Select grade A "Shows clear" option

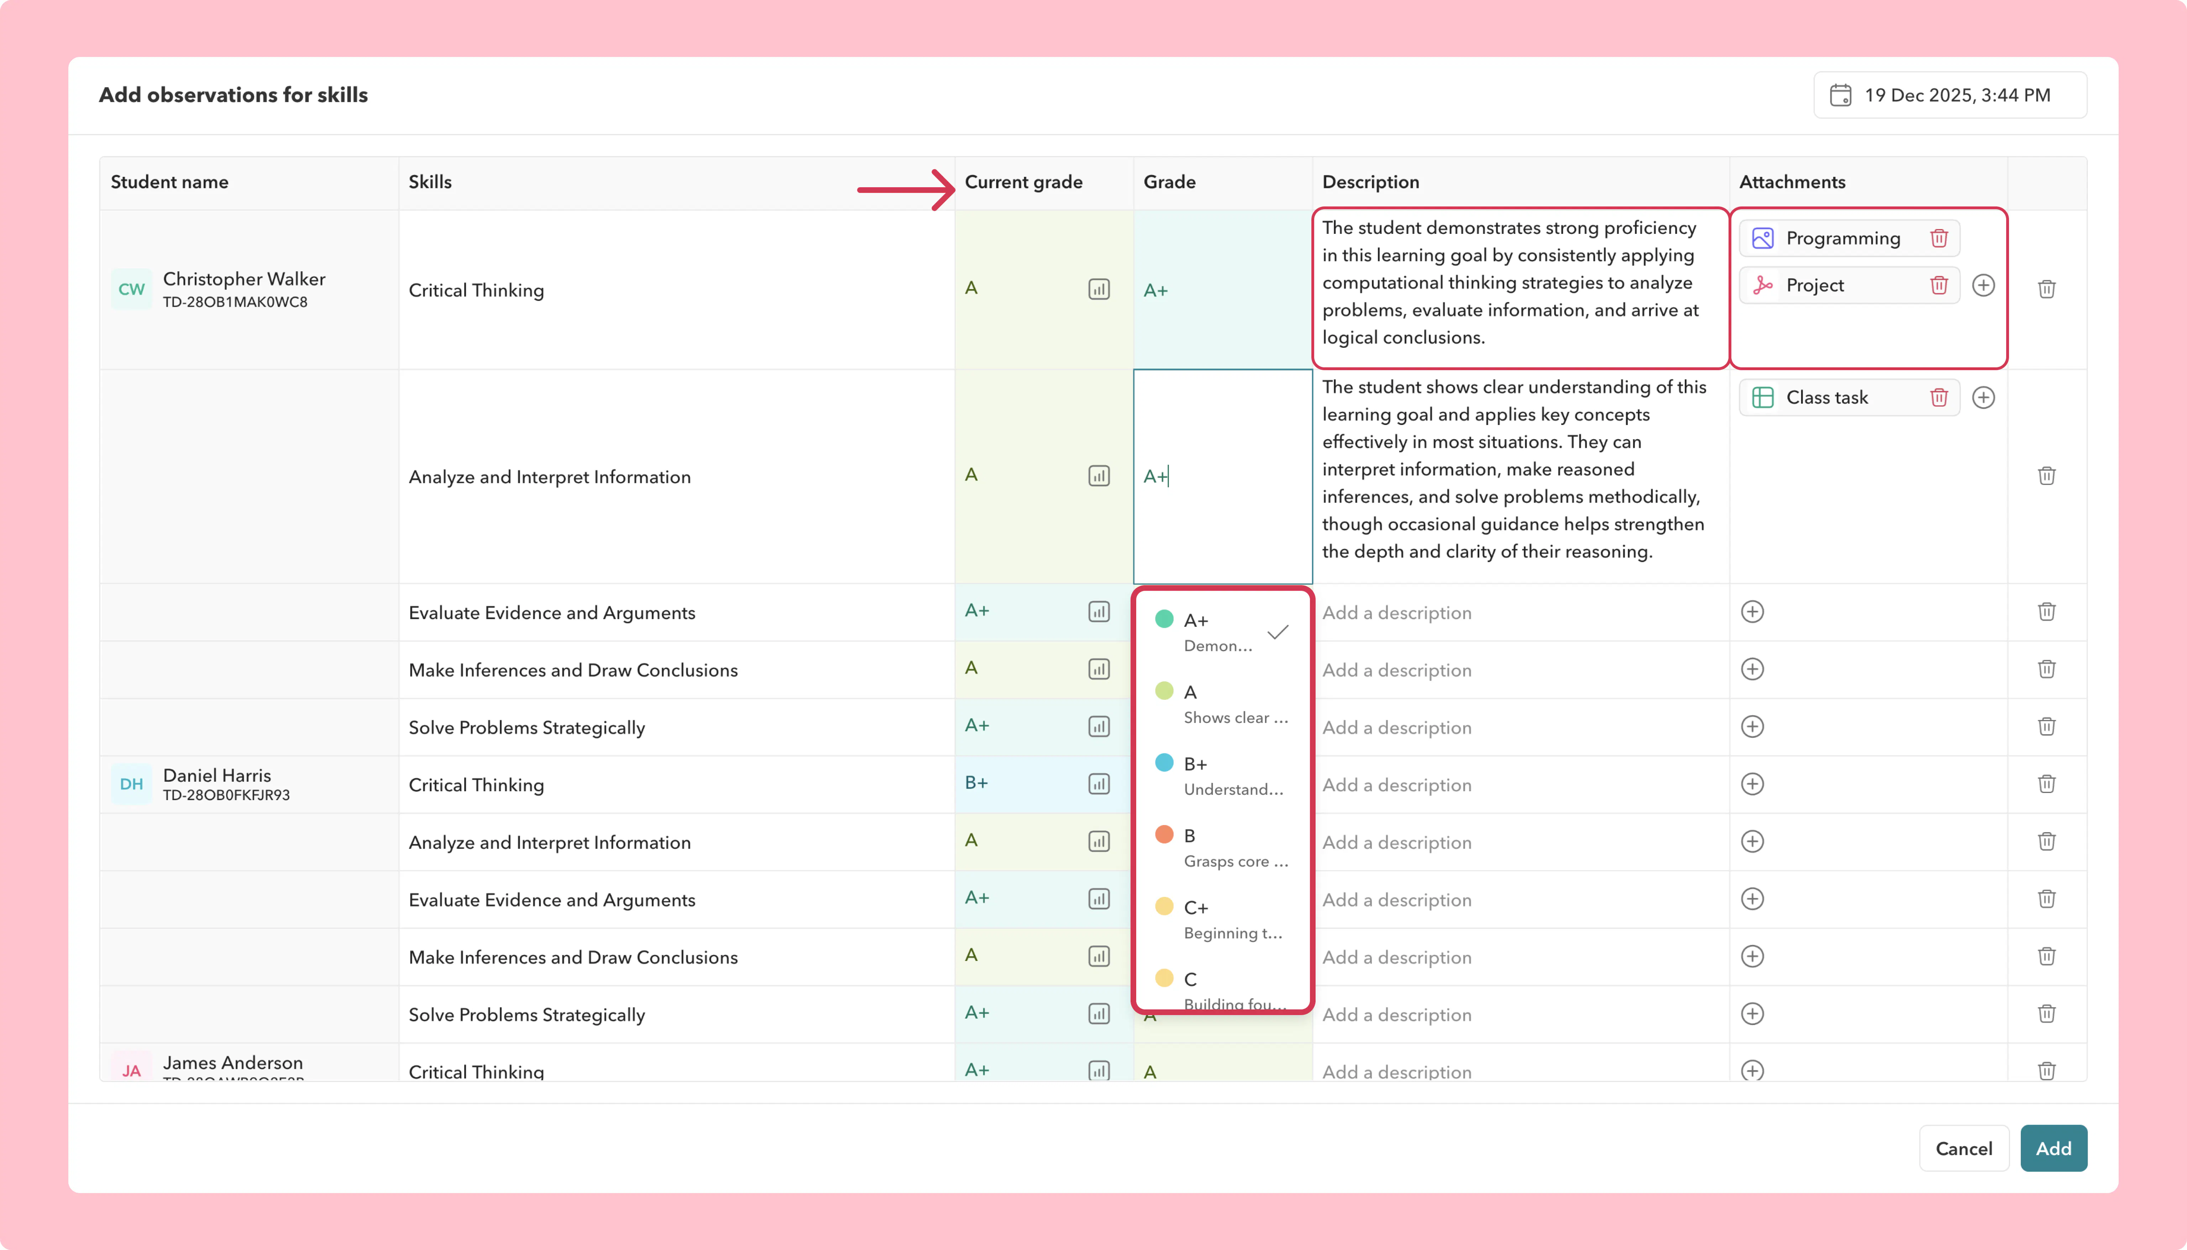pos(1222,704)
